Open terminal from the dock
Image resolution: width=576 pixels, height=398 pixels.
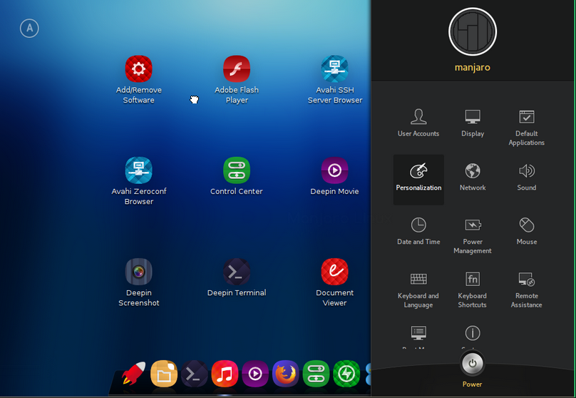[x=195, y=373]
